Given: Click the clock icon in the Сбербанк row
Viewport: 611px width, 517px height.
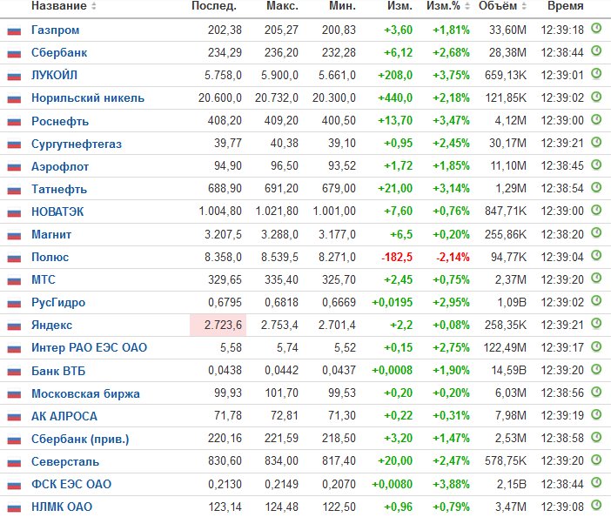Looking at the screenshot, I should pyautogui.click(x=596, y=50).
